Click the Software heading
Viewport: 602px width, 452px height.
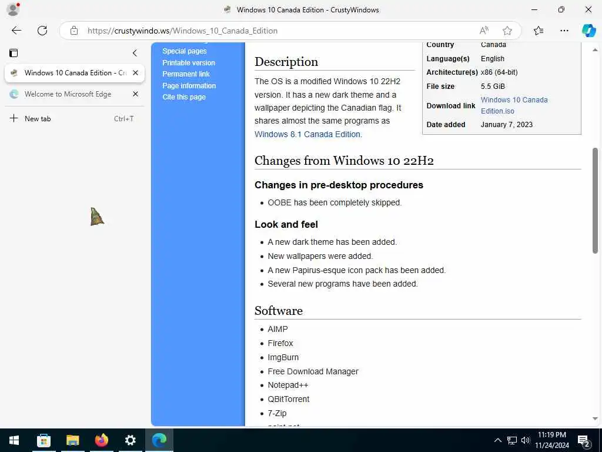click(x=278, y=311)
